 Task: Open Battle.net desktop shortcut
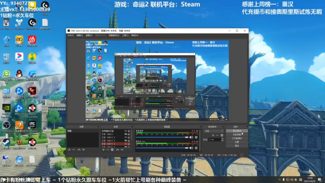[19, 110]
